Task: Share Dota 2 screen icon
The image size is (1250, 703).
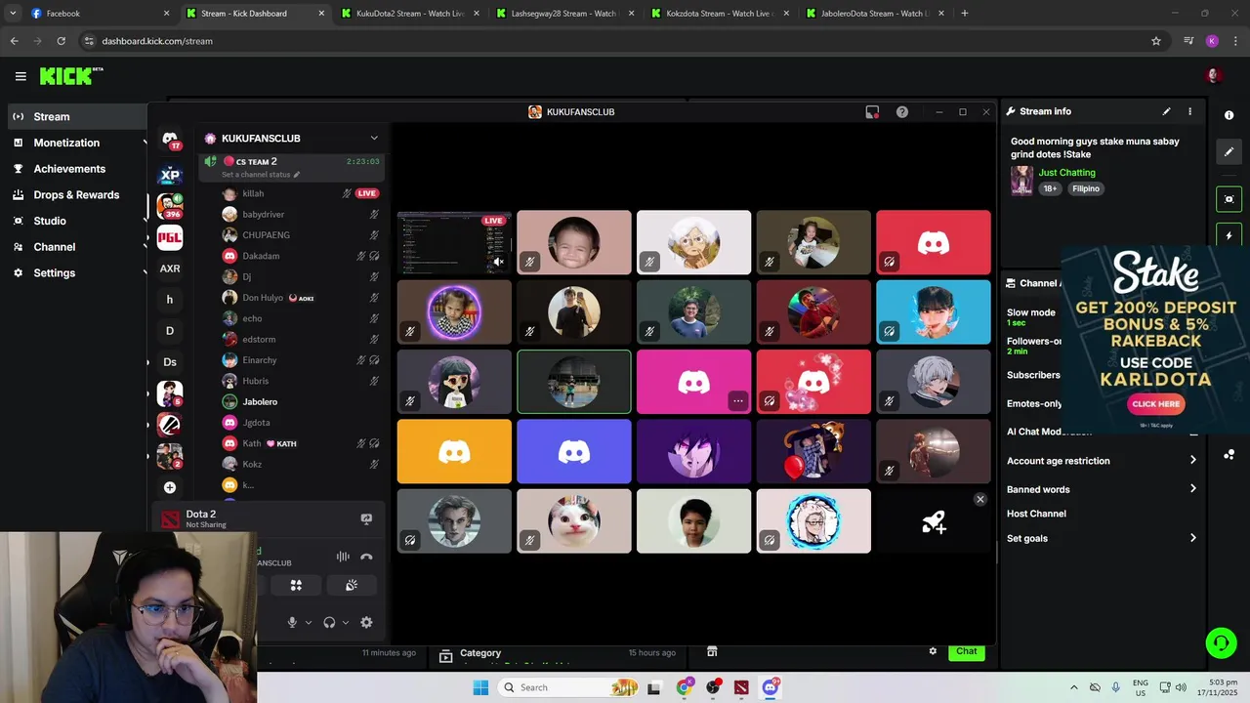Action: pyautogui.click(x=366, y=519)
